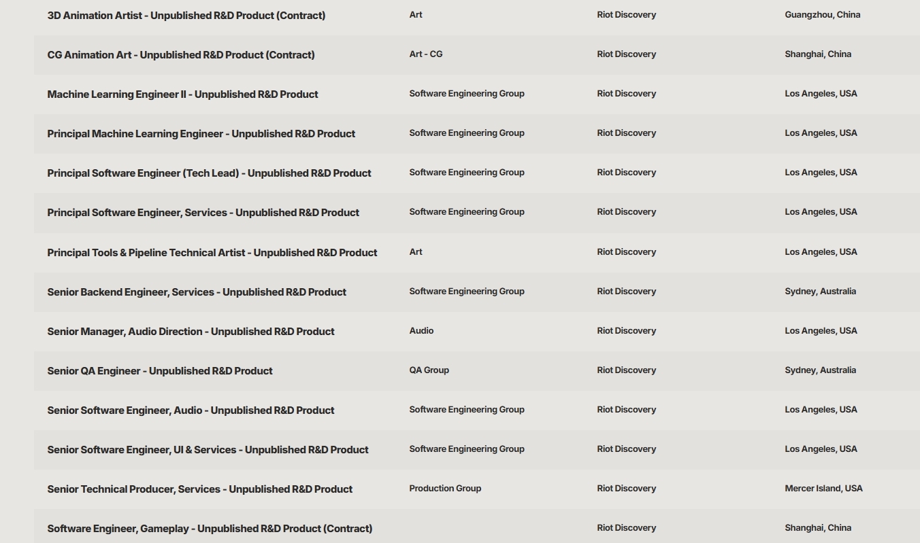Click Senior Technical Producer, Services job
Screen dimensions: 920x543
199,489
